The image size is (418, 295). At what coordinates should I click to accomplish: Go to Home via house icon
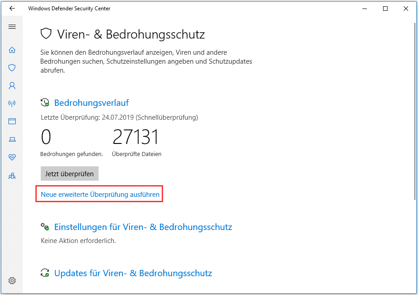click(x=12, y=50)
